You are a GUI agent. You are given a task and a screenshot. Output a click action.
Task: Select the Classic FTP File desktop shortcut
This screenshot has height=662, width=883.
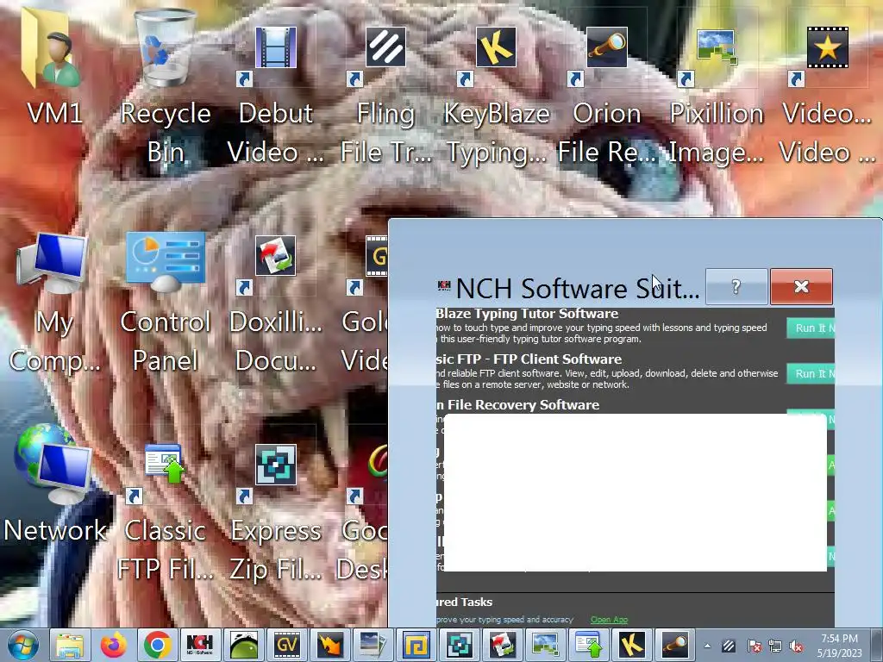pyautogui.click(x=165, y=512)
